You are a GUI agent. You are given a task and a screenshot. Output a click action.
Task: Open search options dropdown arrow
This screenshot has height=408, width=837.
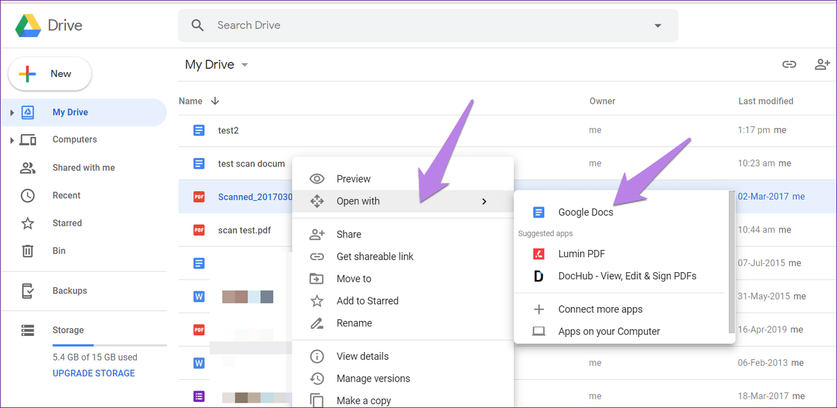(x=657, y=25)
